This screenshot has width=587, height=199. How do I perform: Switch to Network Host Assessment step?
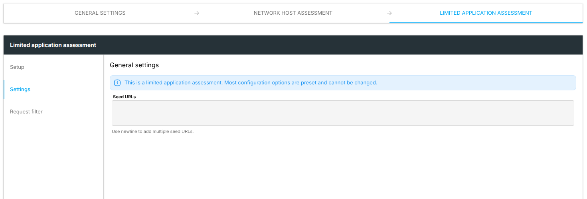[x=293, y=13]
